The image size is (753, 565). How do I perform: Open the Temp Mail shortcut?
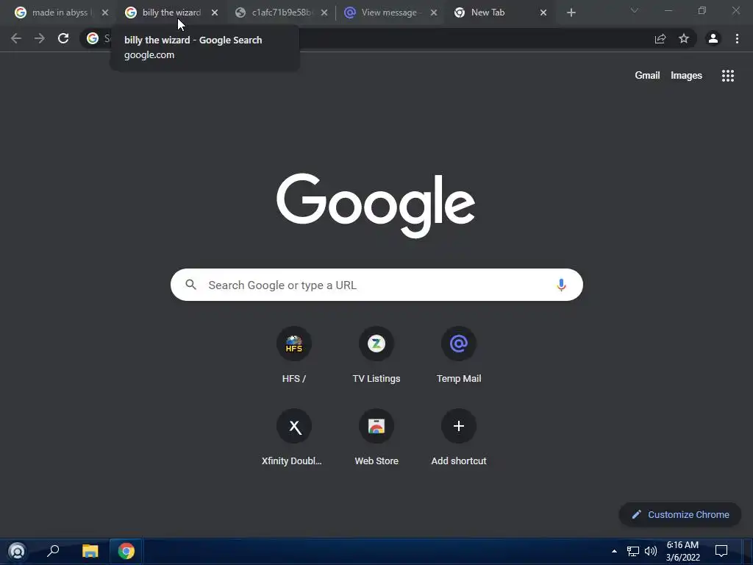(459, 355)
